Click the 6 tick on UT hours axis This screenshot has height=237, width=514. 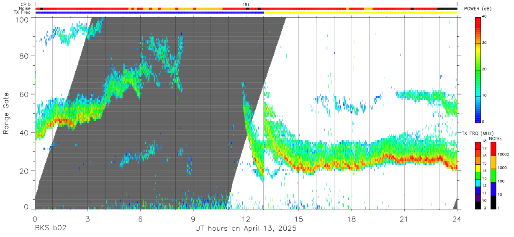[140, 219]
